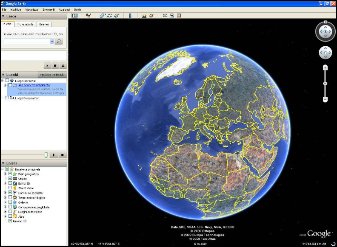Open the Visualizza menu
Screen dimensions: 337x247
point(31,9)
